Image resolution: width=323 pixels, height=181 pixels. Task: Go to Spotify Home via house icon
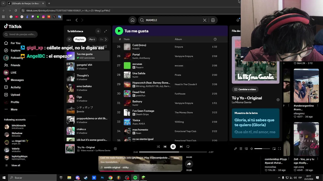132,20
